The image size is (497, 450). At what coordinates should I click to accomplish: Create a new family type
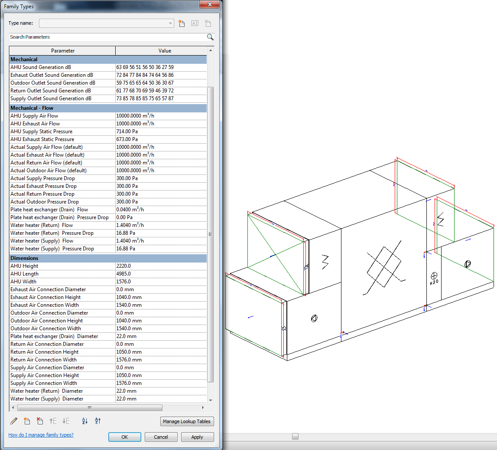pyautogui.click(x=182, y=23)
